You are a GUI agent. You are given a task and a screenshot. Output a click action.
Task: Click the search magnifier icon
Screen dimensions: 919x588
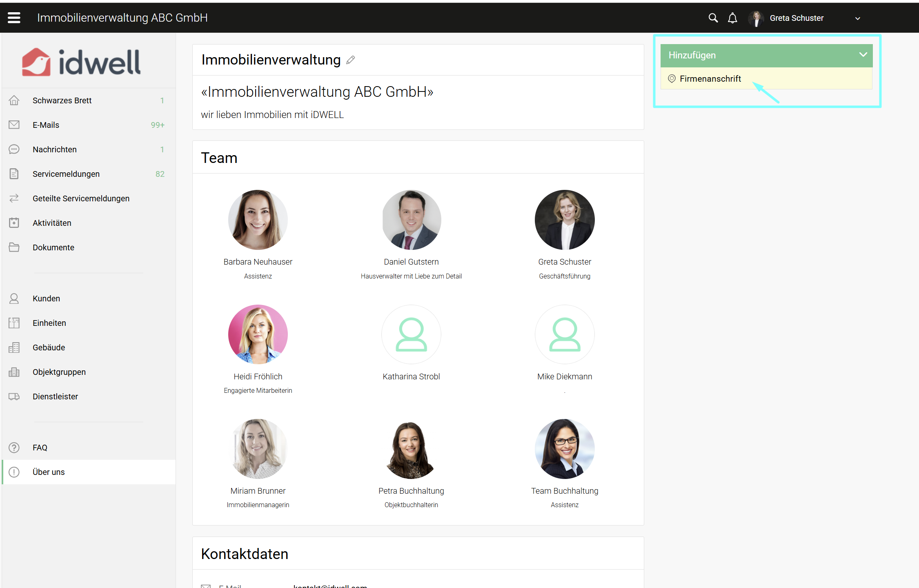click(713, 18)
